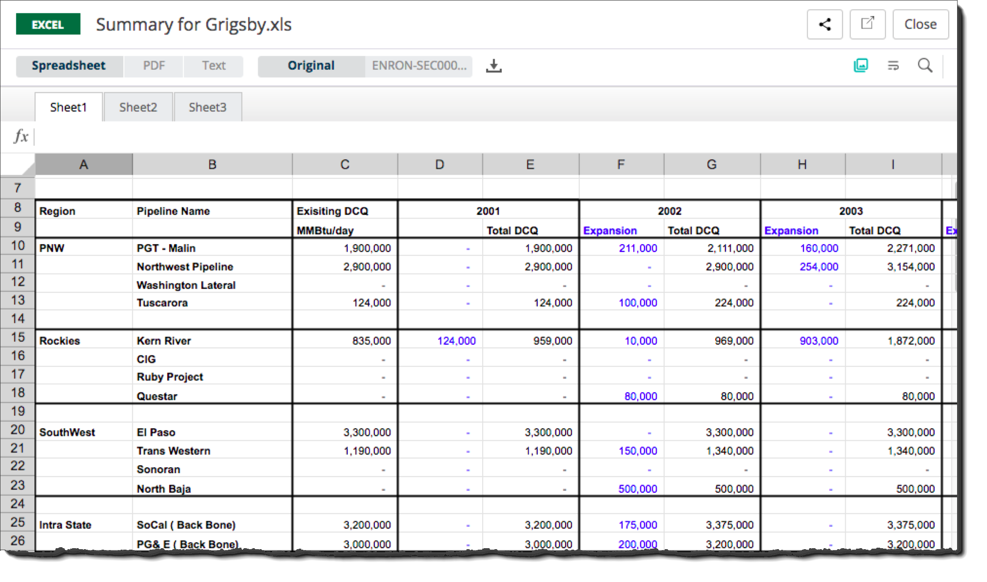
Task: Select column G header
Action: point(712,165)
